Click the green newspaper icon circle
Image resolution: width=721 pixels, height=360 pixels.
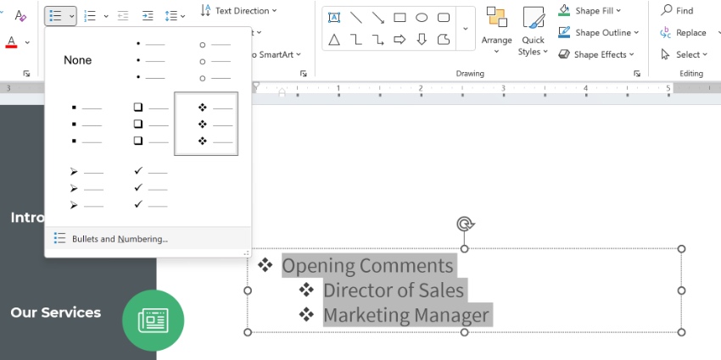pos(154,320)
